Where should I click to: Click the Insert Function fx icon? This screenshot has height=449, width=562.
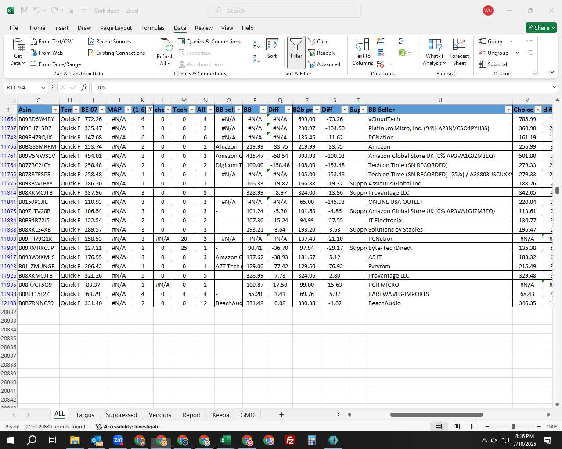coord(84,87)
